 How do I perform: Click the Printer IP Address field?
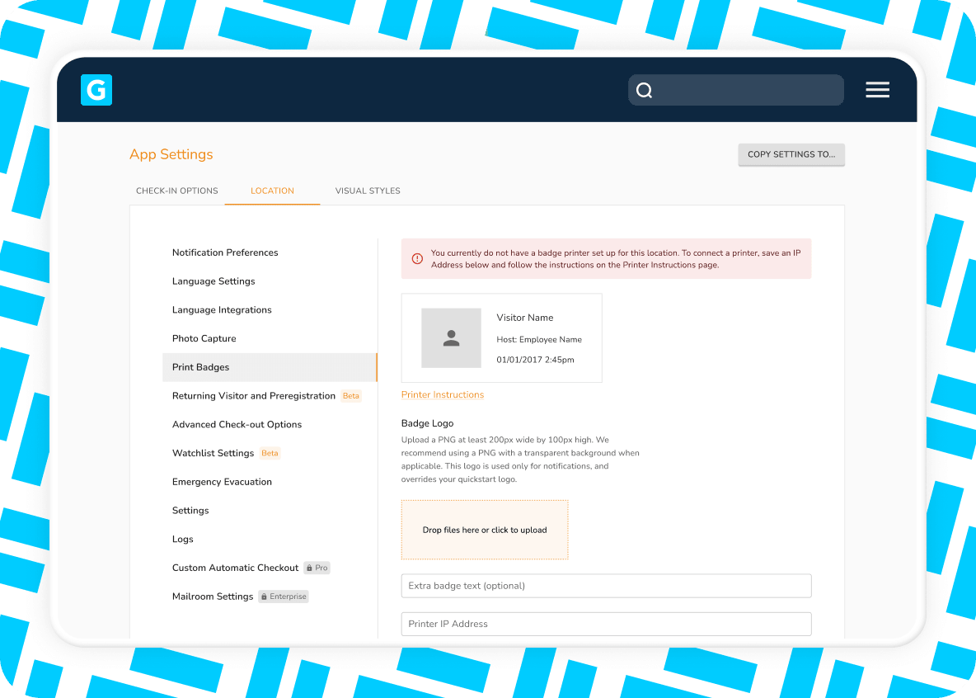pyautogui.click(x=606, y=624)
